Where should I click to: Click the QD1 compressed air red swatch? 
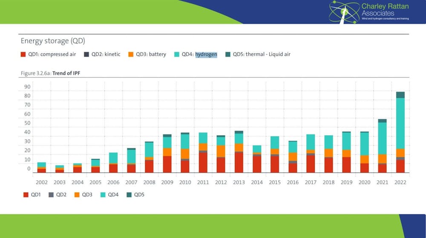coord(23,54)
